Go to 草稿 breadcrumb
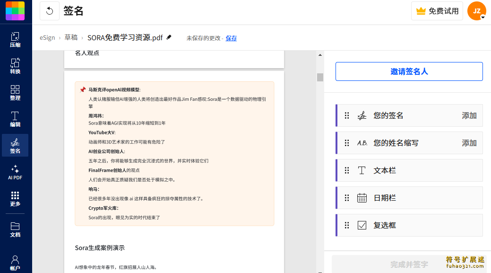Screen dimensions: 491x273 [x=71, y=37]
